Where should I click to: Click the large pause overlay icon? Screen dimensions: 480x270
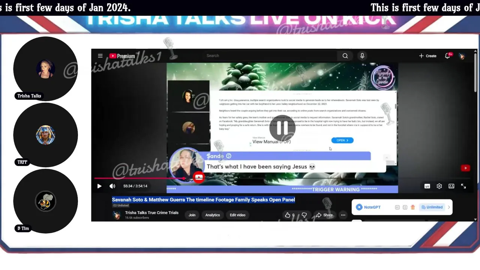282,128
